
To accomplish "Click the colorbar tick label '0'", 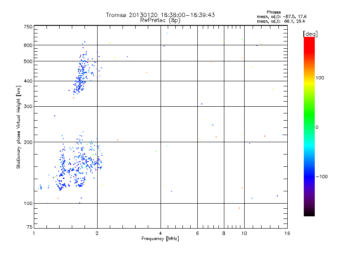I will point(317,127).
